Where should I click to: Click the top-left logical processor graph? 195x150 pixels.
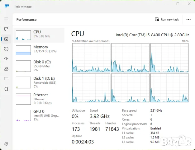pyautogui.click(x=91, y=57)
